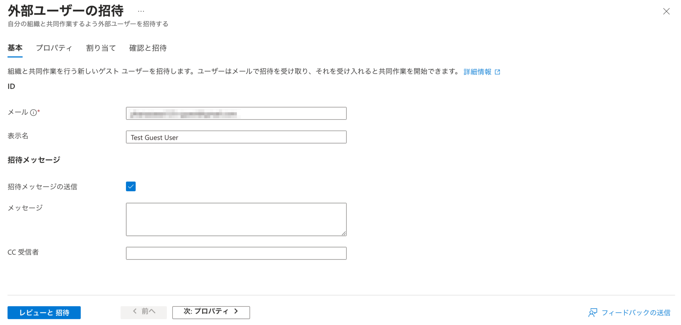The image size is (681, 325).
Task: Click the required field asterisk beside メール
Action: click(39, 110)
